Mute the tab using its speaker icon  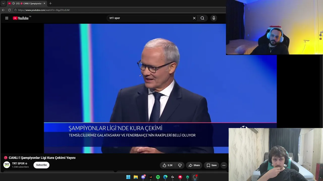[13, 4]
